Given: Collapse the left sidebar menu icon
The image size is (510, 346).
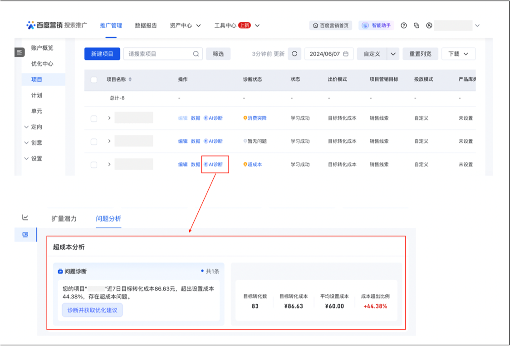Looking at the screenshot, I should click(x=19, y=52).
